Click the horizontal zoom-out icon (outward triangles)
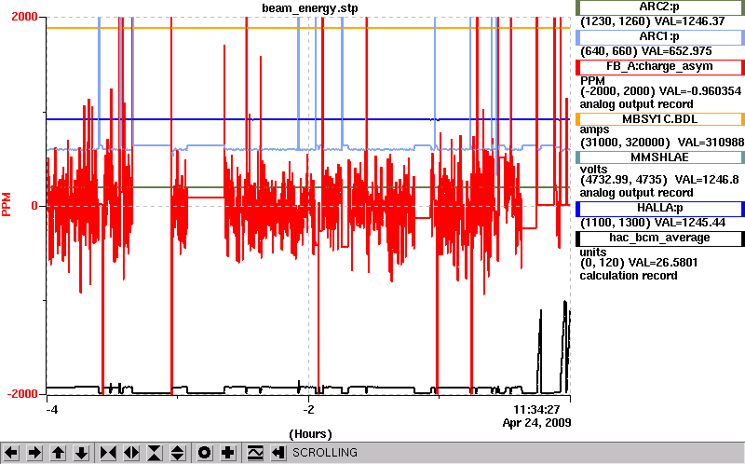 [131, 453]
